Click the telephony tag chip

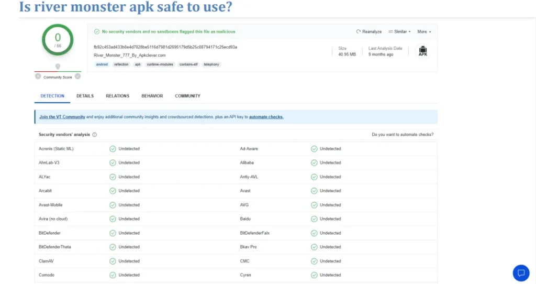(211, 64)
